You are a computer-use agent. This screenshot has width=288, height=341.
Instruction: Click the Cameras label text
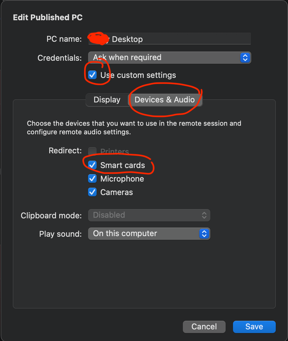(x=116, y=192)
